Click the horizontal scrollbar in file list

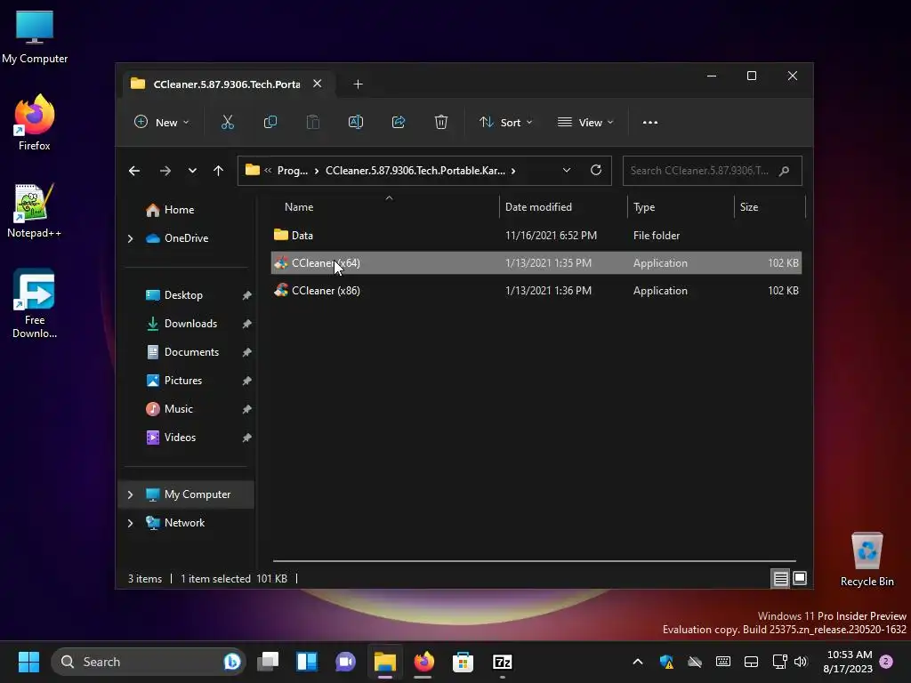(534, 561)
